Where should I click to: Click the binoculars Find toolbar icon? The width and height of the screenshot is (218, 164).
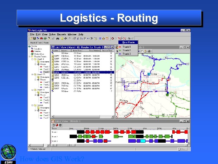coord(58,38)
